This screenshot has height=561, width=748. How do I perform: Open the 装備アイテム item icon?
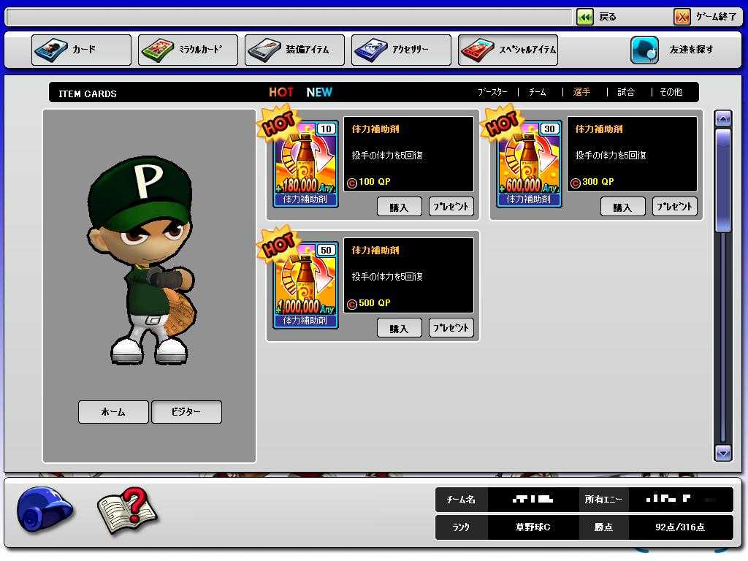pos(264,50)
